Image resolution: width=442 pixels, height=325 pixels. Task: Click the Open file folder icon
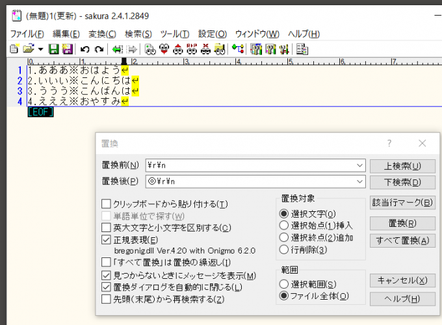click(x=28, y=49)
